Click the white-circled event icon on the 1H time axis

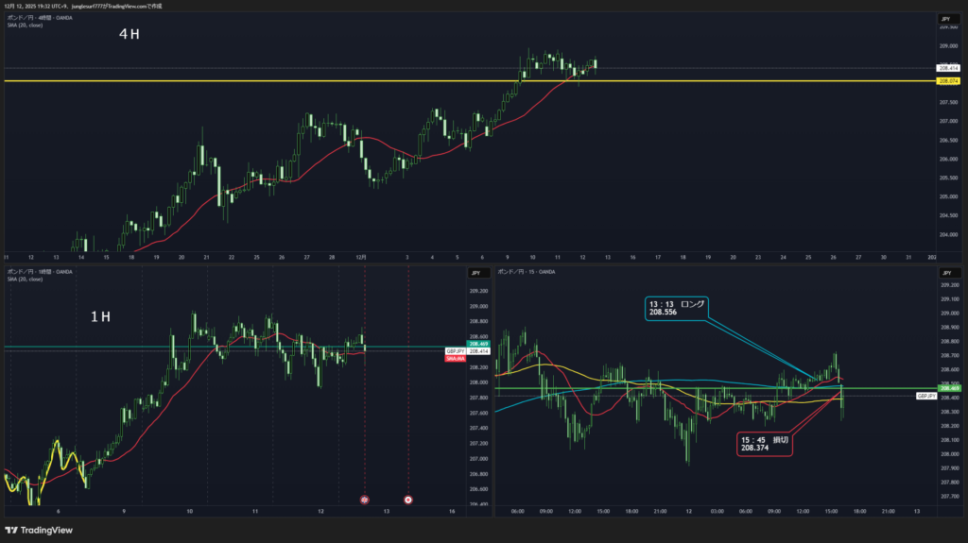[x=408, y=499]
